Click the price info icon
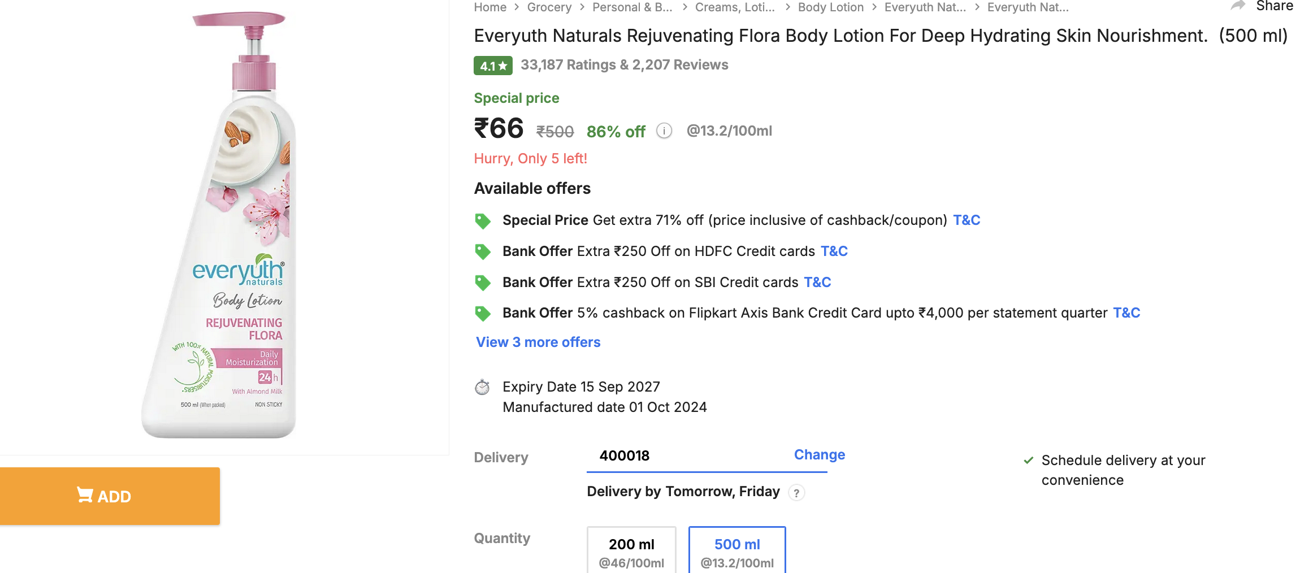Screen dimensions: 1300x573 pyautogui.click(x=664, y=131)
